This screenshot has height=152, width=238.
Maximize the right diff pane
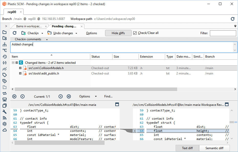coord(226,104)
